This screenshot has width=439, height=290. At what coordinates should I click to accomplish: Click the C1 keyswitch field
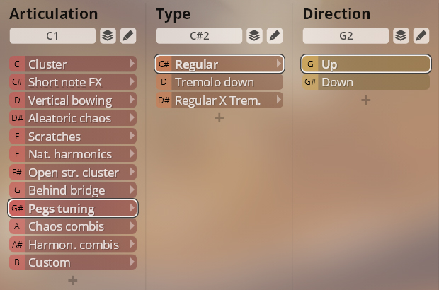[x=52, y=35]
